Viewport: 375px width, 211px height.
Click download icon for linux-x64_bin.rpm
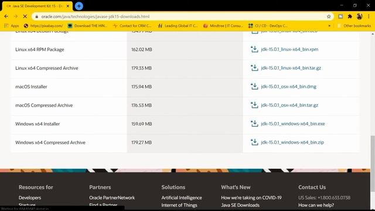tap(254, 49)
